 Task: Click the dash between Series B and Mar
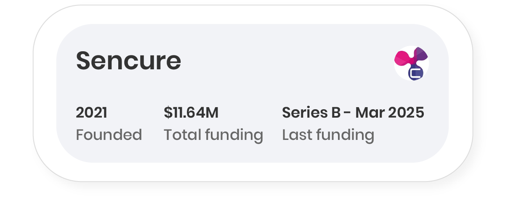click(348, 113)
